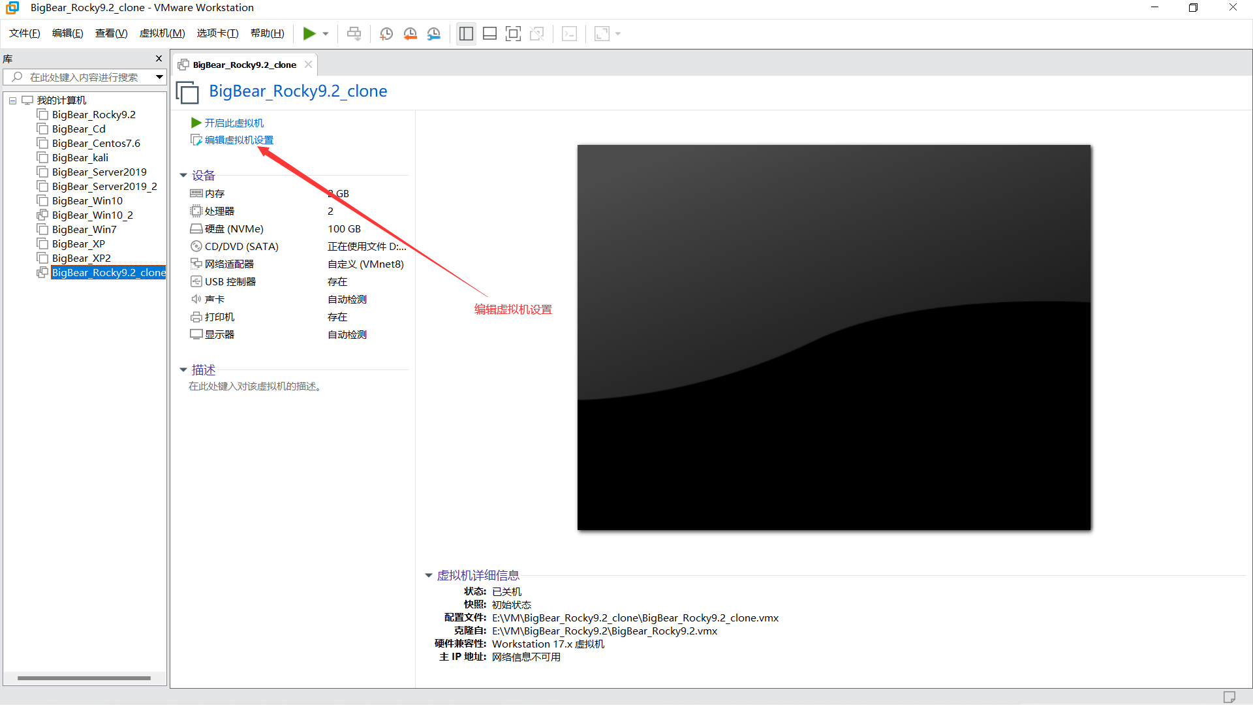Image resolution: width=1253 pixels, height=705 pixels.
Task: Click the Send Ctrl+Alt+Del toolbar icon
Action: (354, 34)
